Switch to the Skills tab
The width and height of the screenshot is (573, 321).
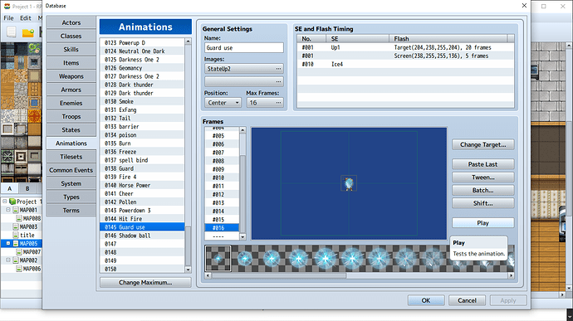point(71,49)
